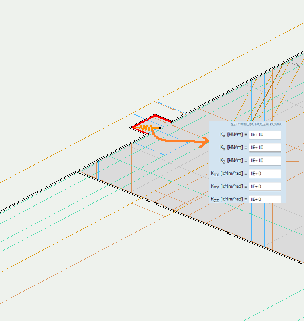Click the Kzz [kNm/rad] label
The image size is (304, 321).
pos(229,199)
